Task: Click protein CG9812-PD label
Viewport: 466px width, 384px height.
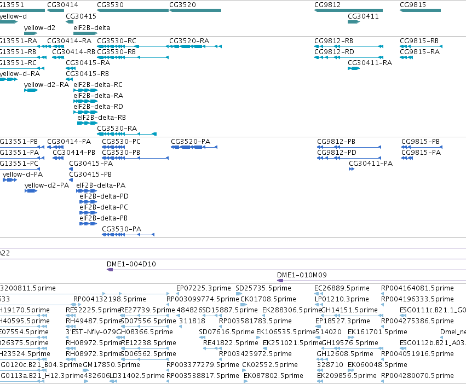Action: [337, 153]
